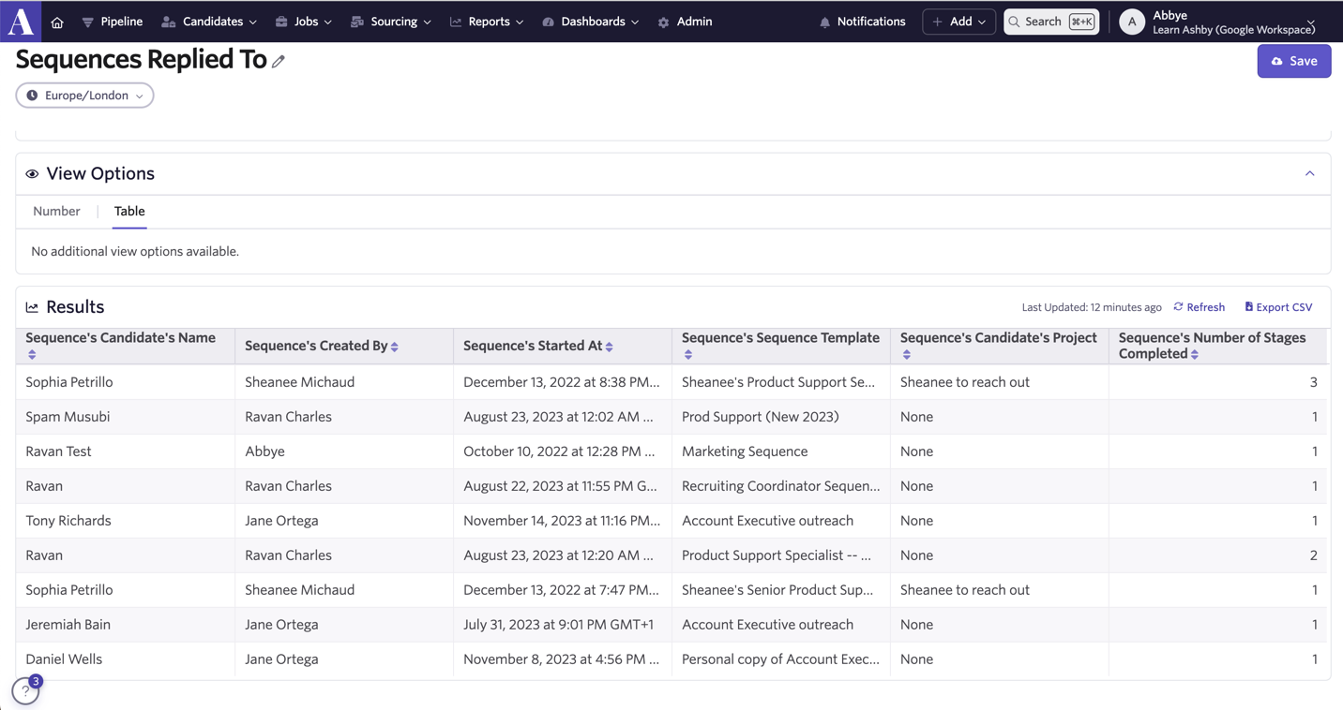
Task: Sort by Number of Stages Completed arrows
Action: pyautogui.click(x=1195, y=354)
